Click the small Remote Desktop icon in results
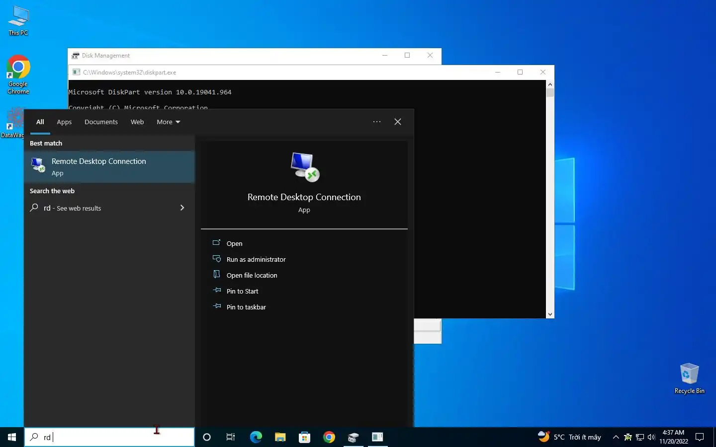This screenshot has height=447, width=716. (38, 164)
